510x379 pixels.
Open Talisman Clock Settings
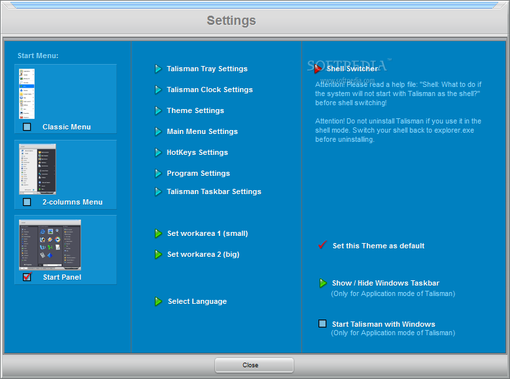210,90
